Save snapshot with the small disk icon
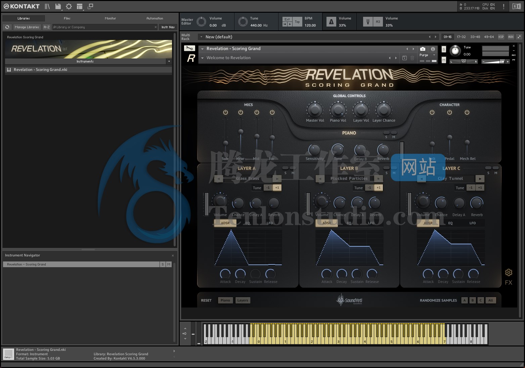The image size is (525, 368). [x=404, y=58]
